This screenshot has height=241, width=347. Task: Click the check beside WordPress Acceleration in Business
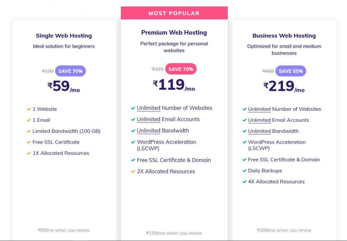click(244, 142)
